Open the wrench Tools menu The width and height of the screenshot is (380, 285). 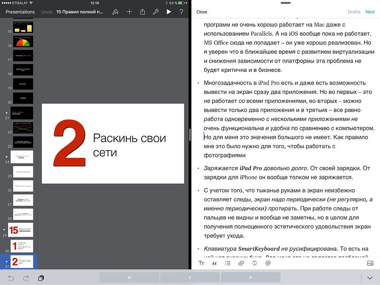click(x=156, y=11)
